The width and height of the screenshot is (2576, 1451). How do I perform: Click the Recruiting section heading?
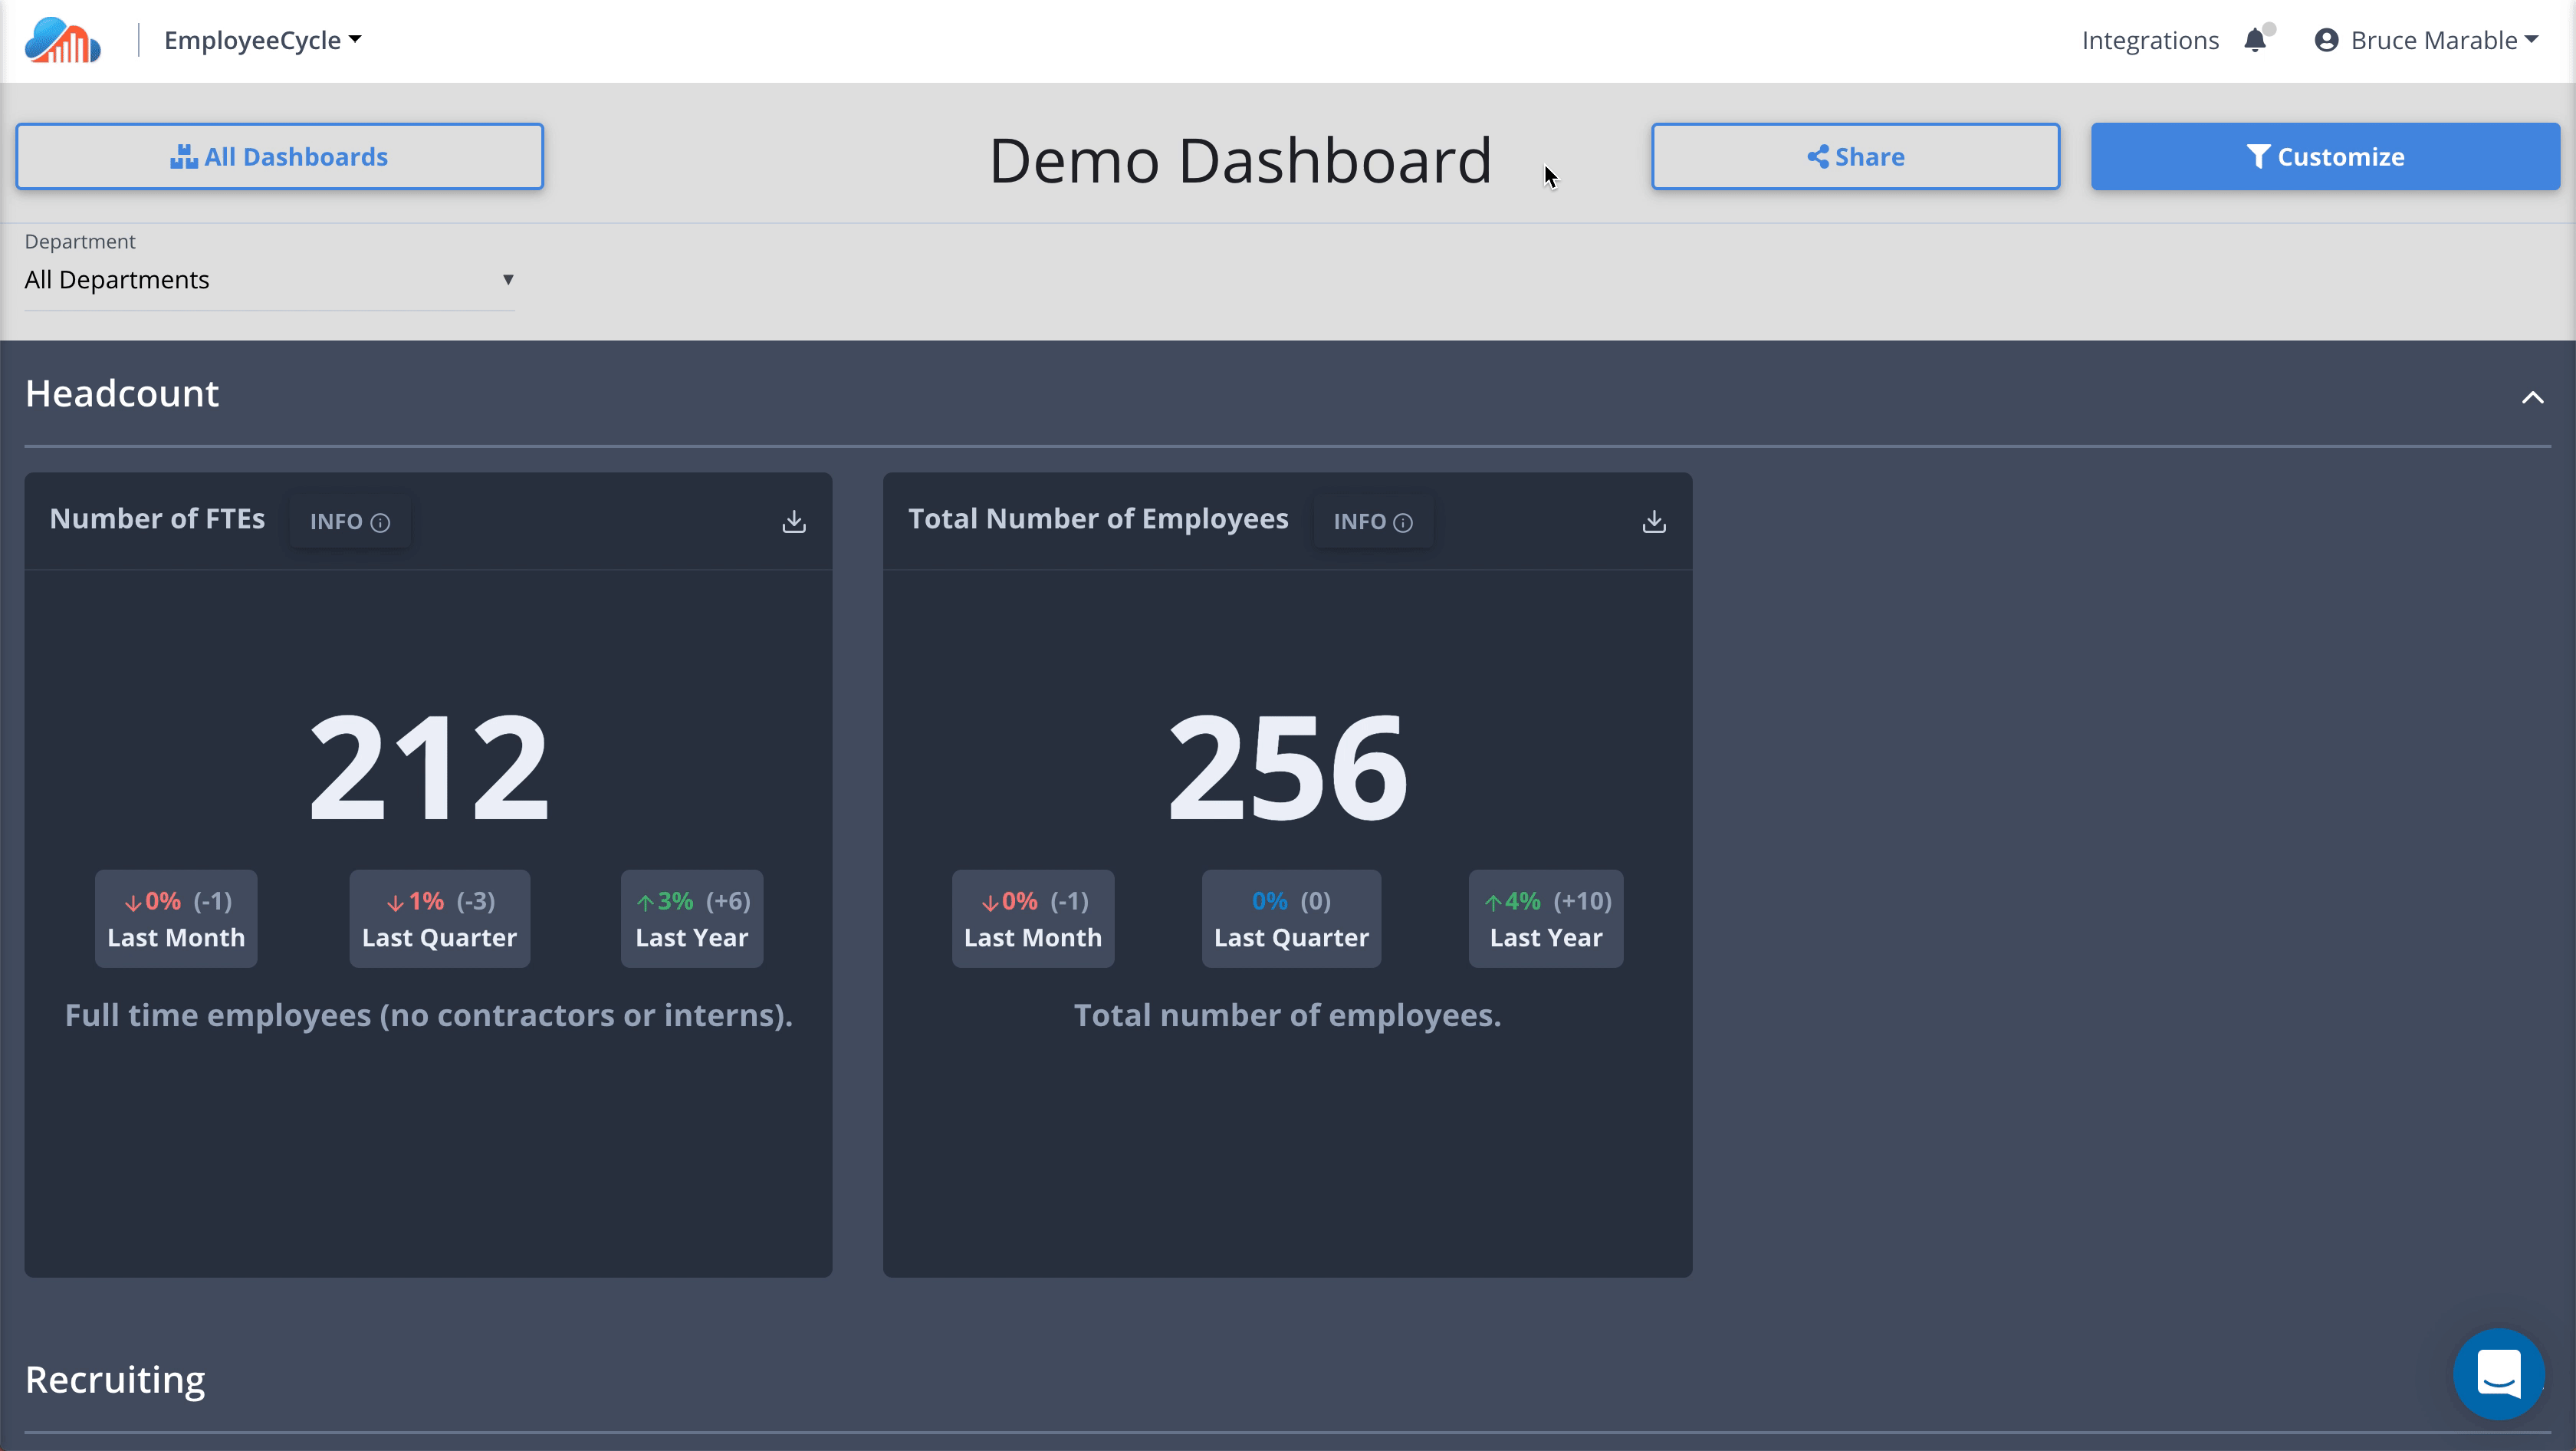tap(115, 1379)
